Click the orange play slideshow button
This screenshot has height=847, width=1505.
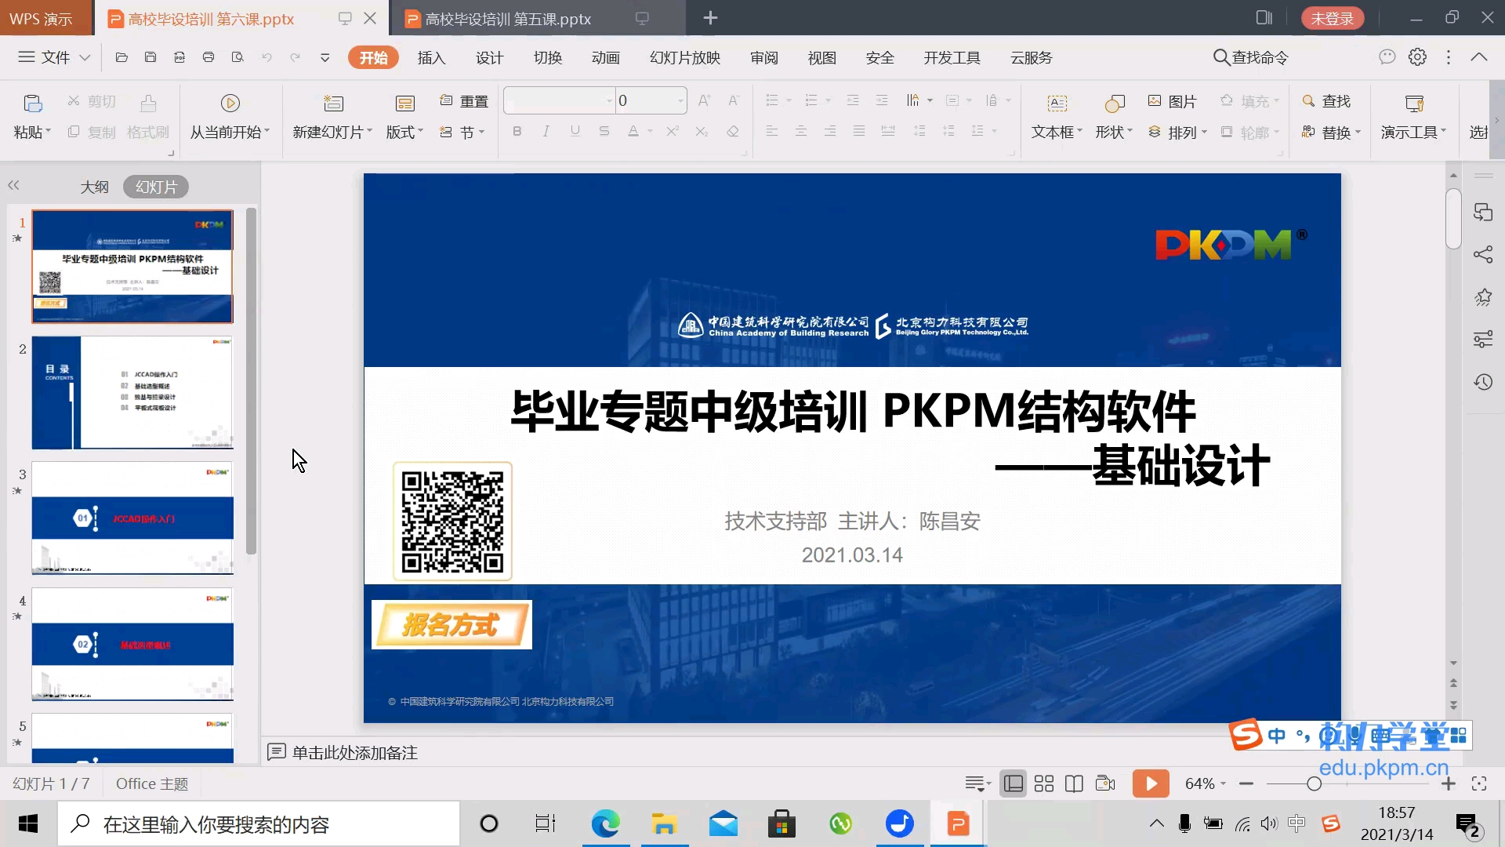(x=1151, y=783)
